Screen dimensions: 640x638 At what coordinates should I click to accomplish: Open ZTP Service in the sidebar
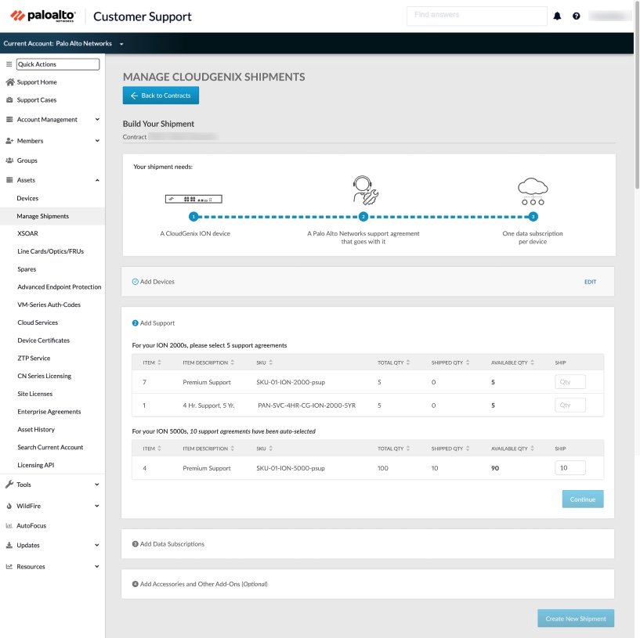(x=34, y=359)
